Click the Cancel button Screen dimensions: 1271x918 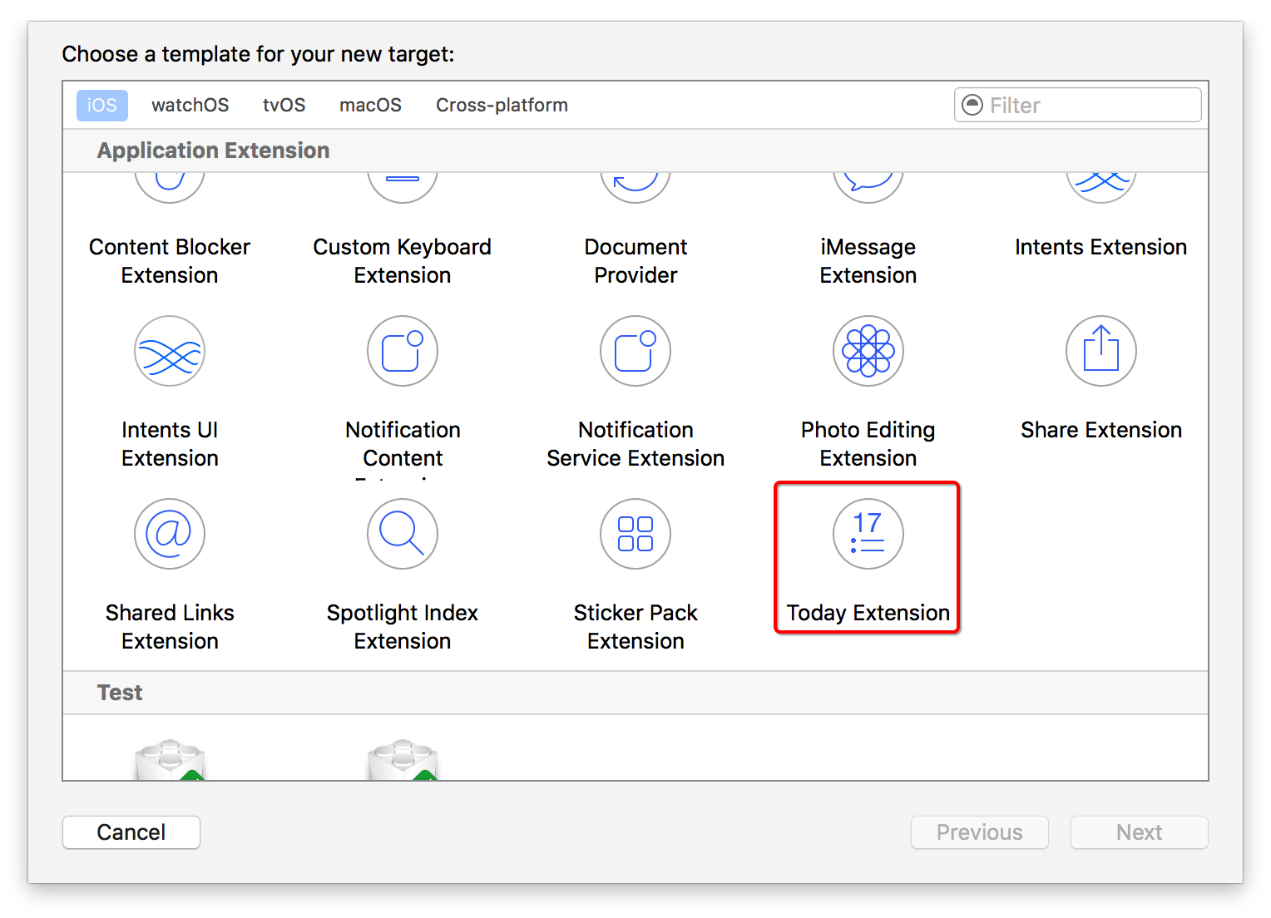[131, 832]
